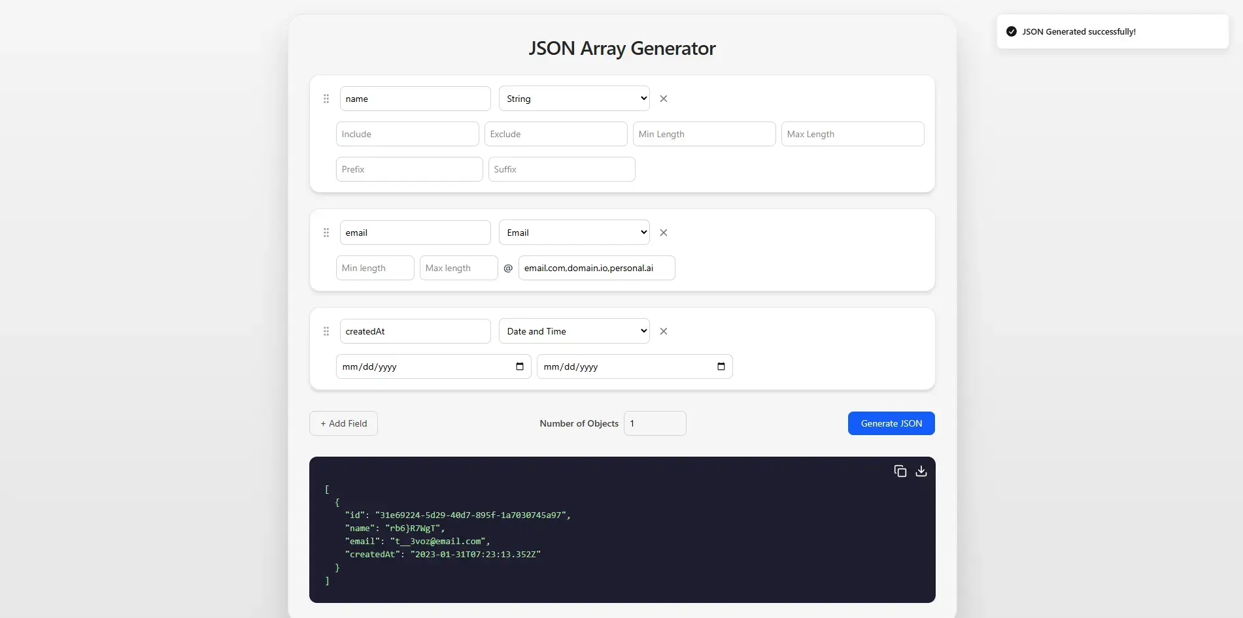Click the drag handle for createdAt field
Viewport: 1243px width, 618px height.
tap(326, 331)
